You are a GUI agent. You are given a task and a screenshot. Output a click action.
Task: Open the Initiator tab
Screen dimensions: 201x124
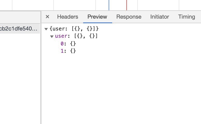coord(160,17)
